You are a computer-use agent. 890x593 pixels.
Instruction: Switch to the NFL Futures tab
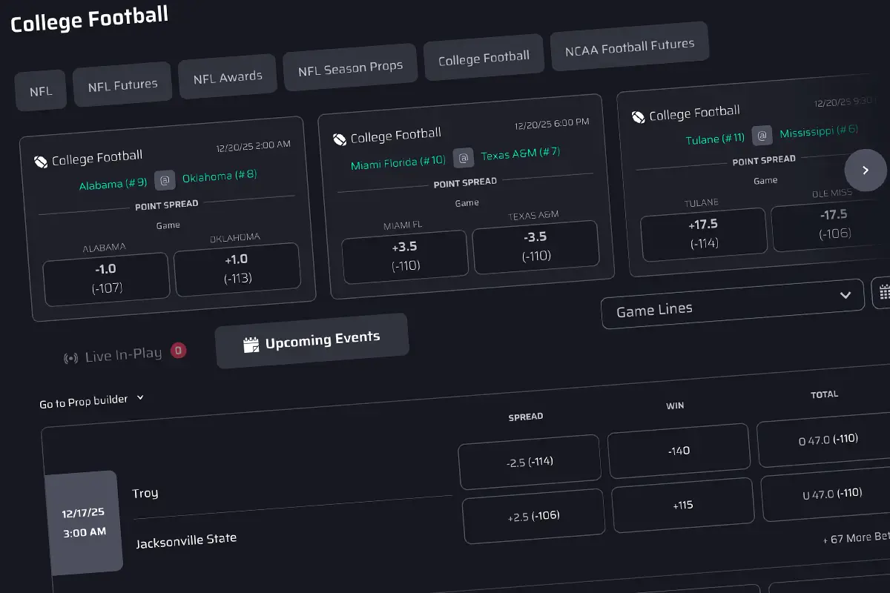point(122,84)
